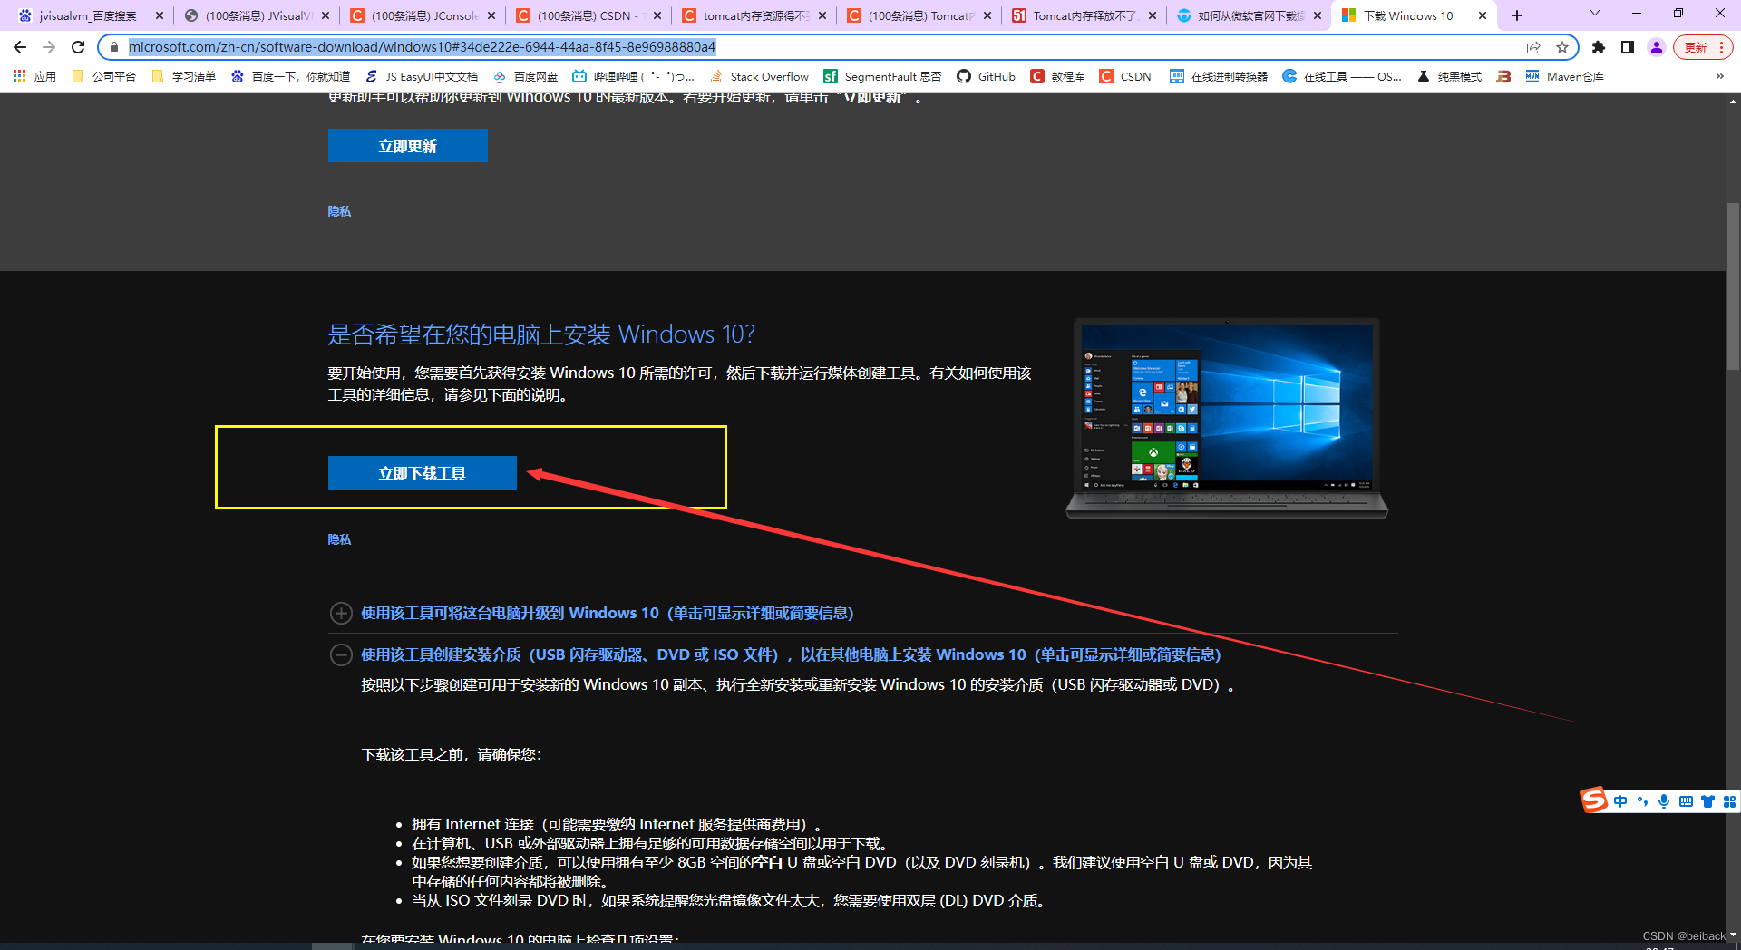Click the page vertical scrollbar thumb

pos(1733,286)
